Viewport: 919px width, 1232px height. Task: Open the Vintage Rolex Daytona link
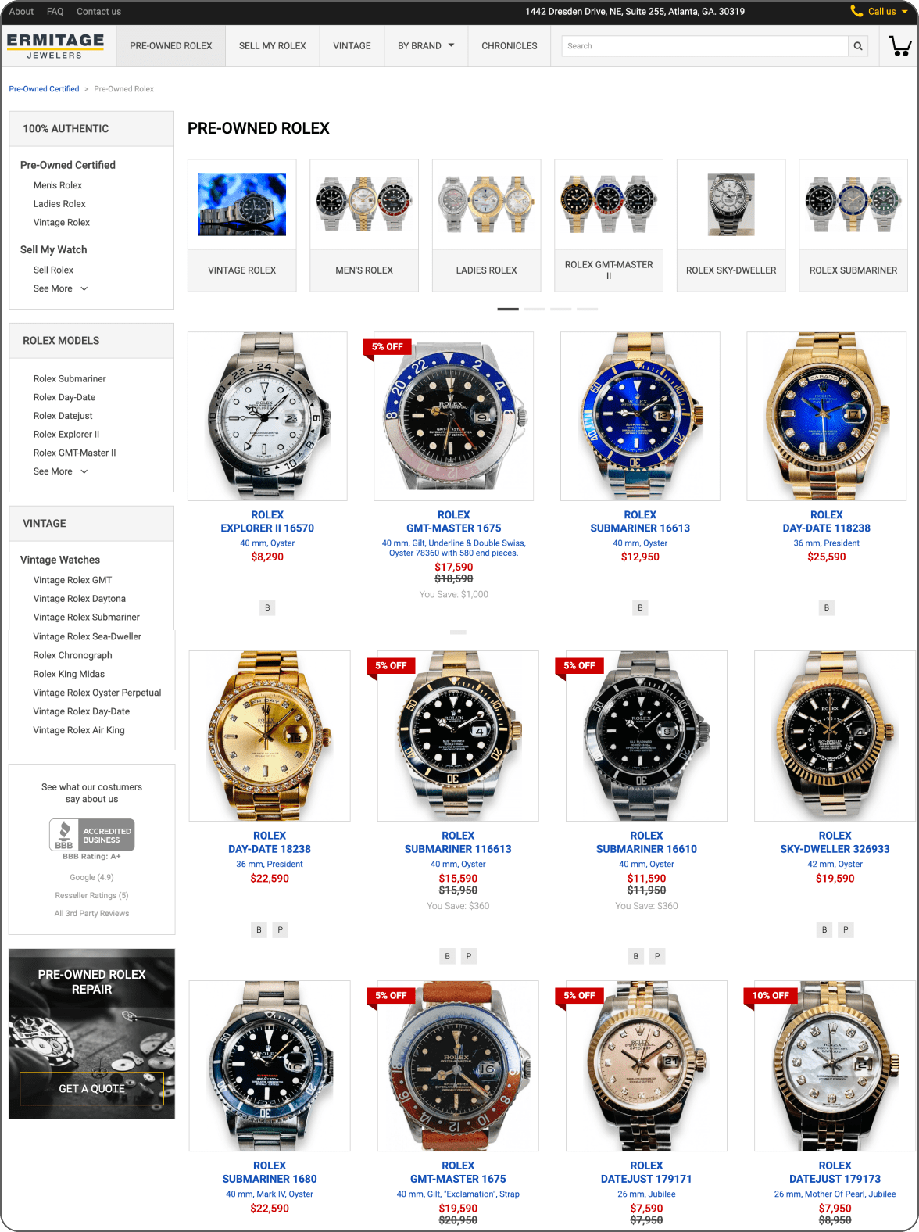[x=80, y=599]
